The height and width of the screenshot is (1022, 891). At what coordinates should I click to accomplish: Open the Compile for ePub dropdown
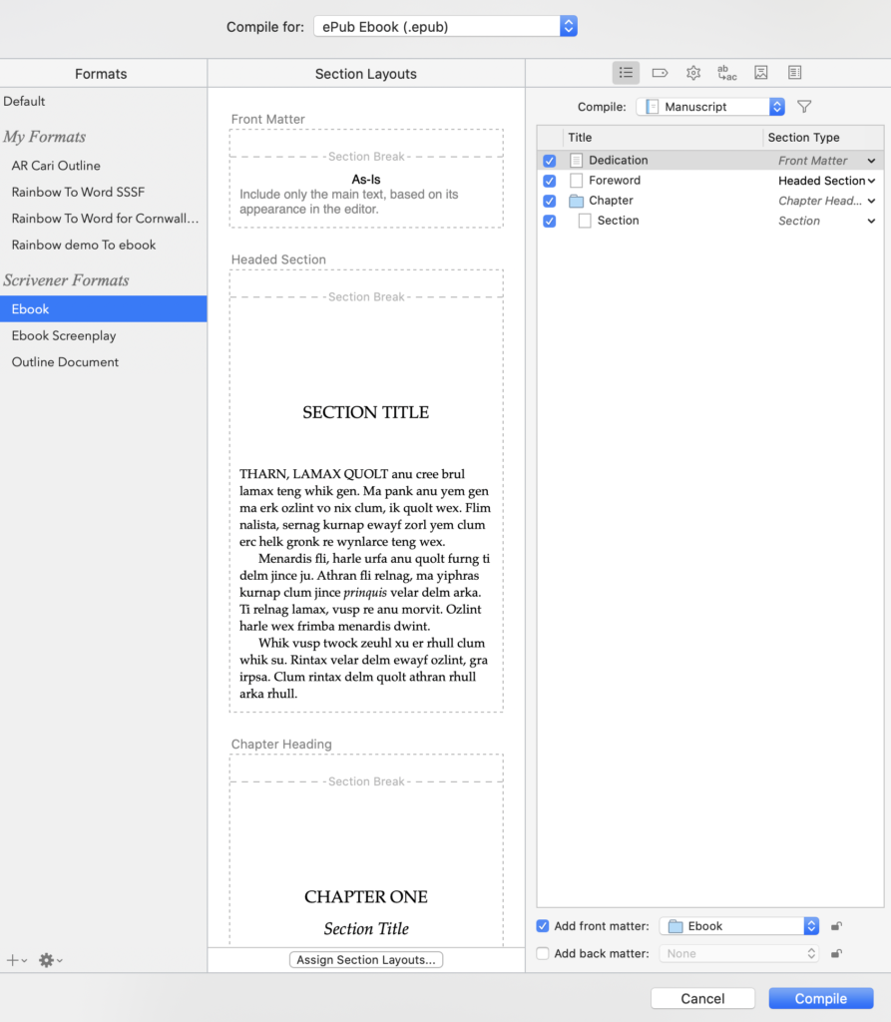click(445, 26)
